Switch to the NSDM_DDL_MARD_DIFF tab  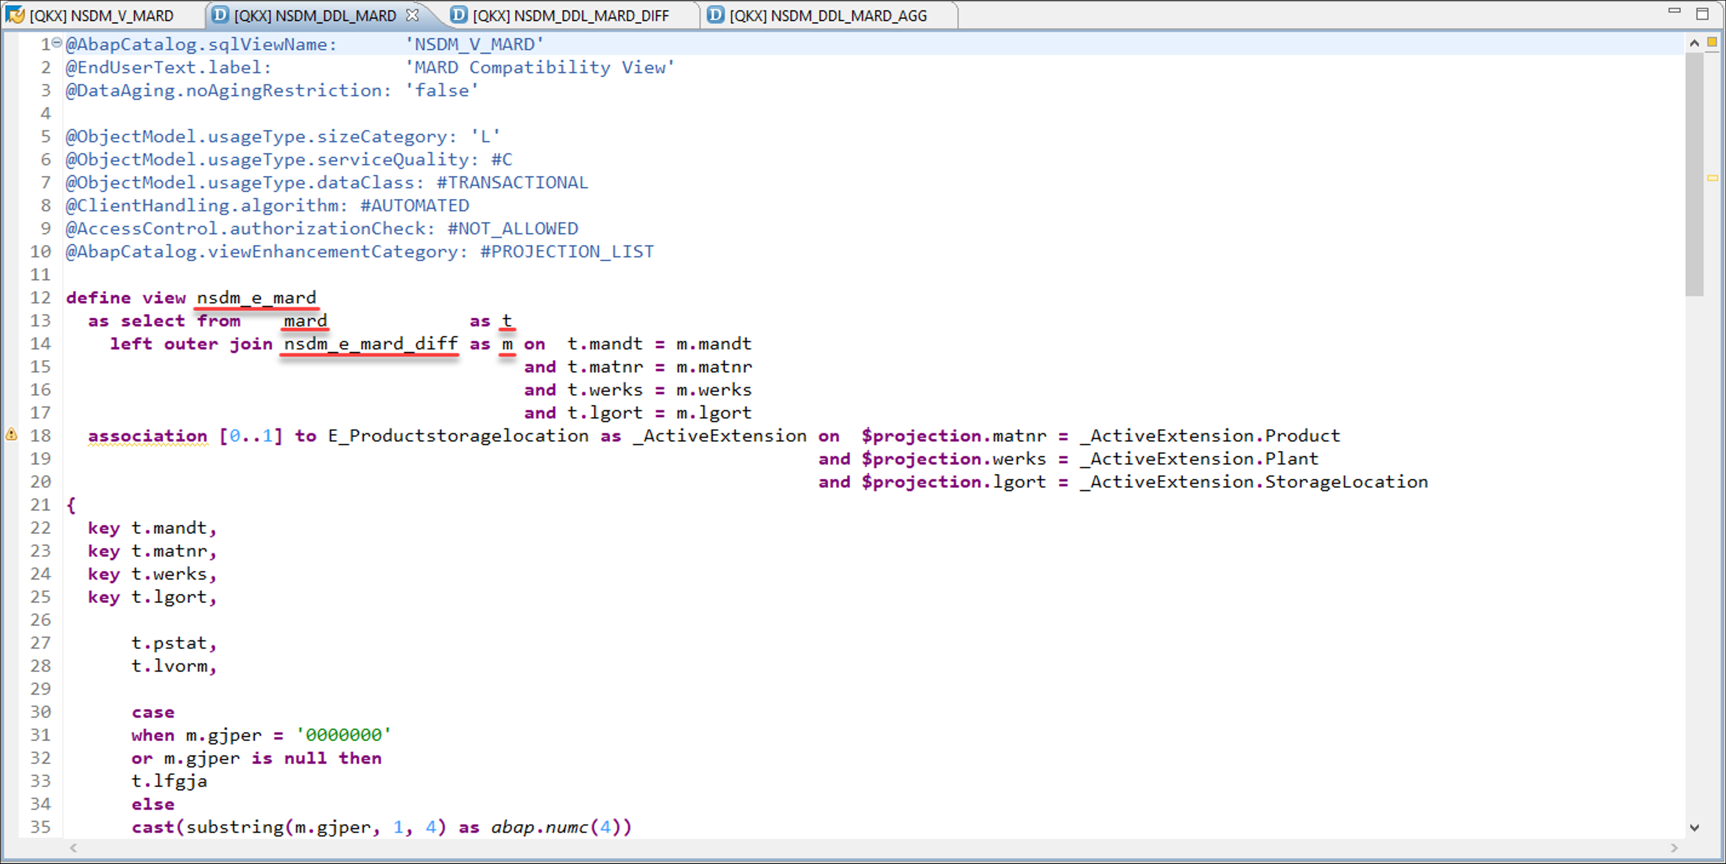(x=570, y=16)
